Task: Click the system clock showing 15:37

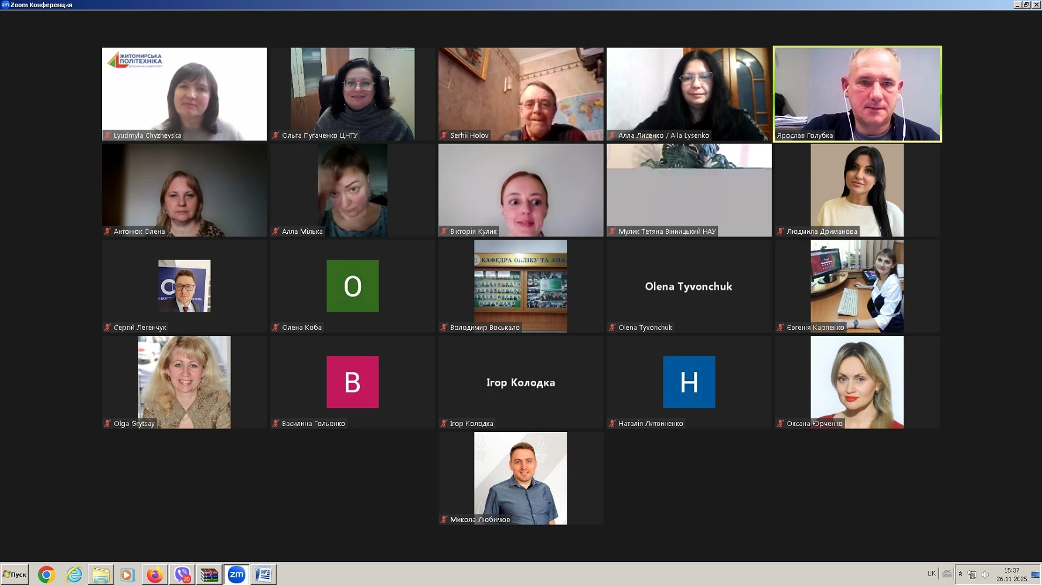Action: tap(1012, 574)
